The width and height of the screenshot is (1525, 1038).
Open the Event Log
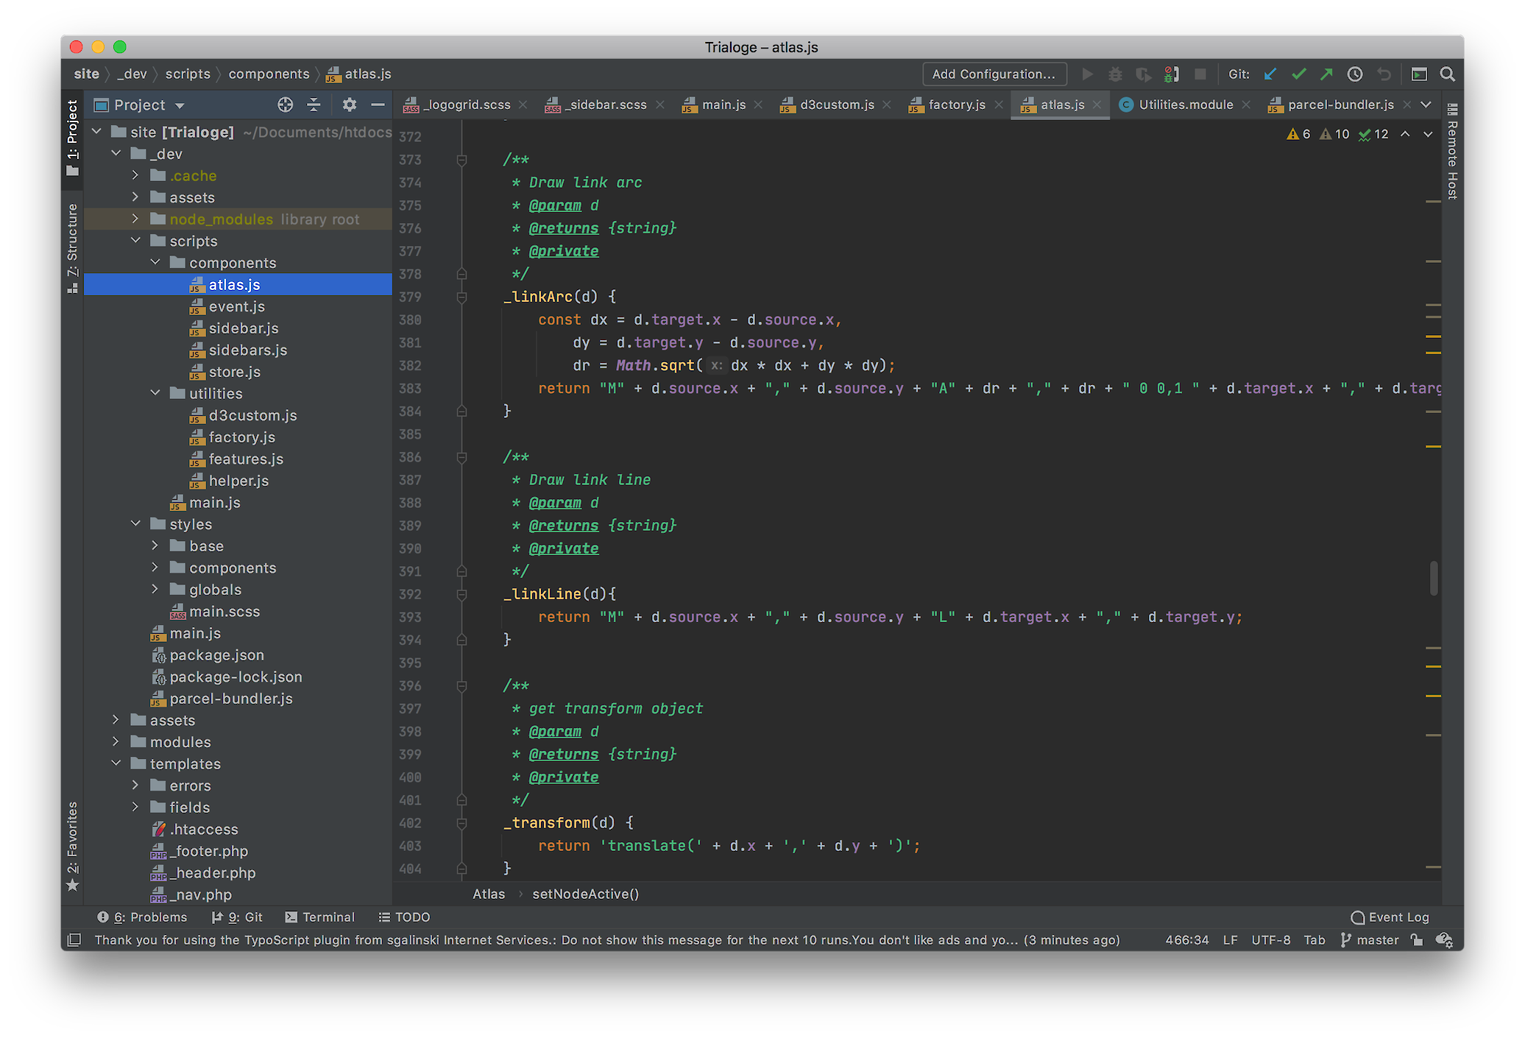(1390, 917)
